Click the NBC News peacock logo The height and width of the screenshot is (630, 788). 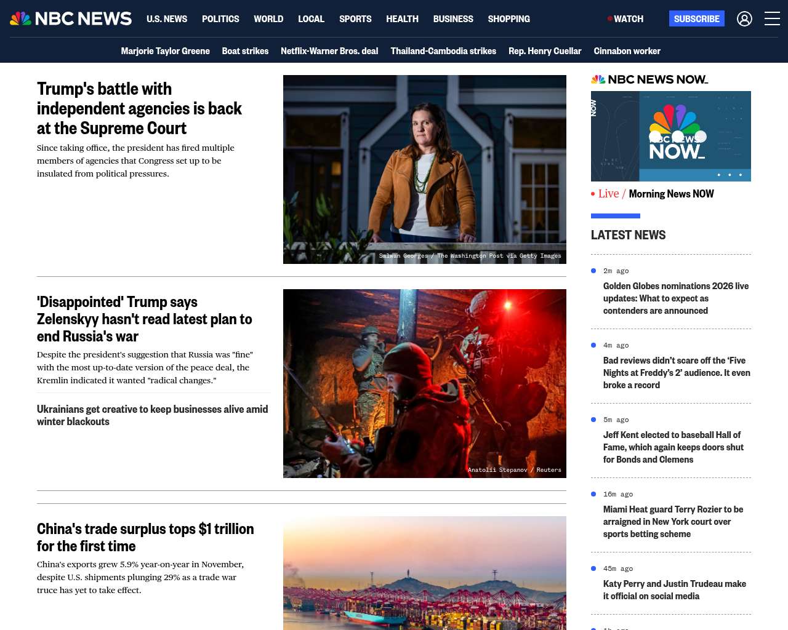[x=71, y=19]
